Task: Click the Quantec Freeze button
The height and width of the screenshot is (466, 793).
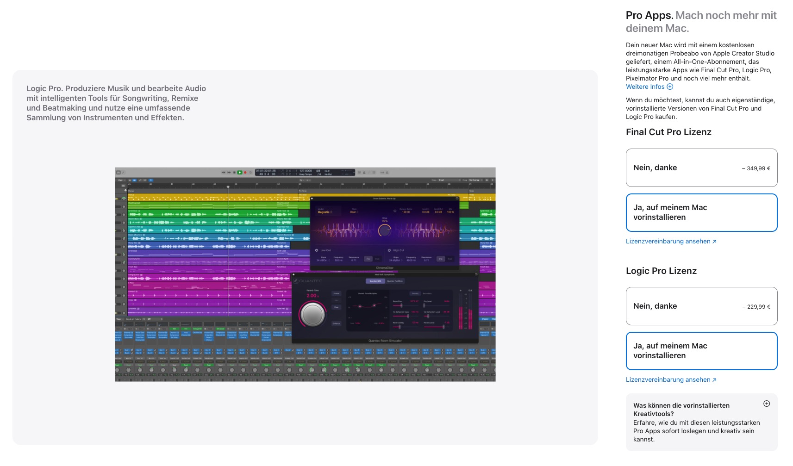Action: coord(337,293)
